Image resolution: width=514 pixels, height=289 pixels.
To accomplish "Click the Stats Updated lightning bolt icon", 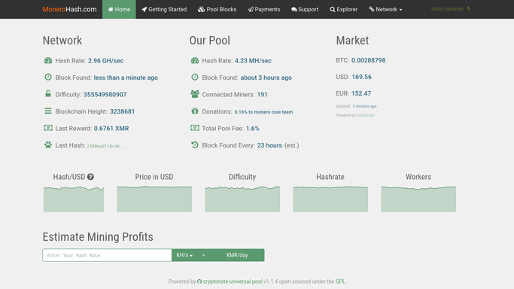I will [468, 9].
